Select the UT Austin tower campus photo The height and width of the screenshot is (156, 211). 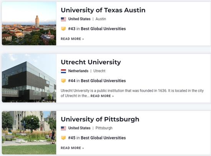click(29, 23)
